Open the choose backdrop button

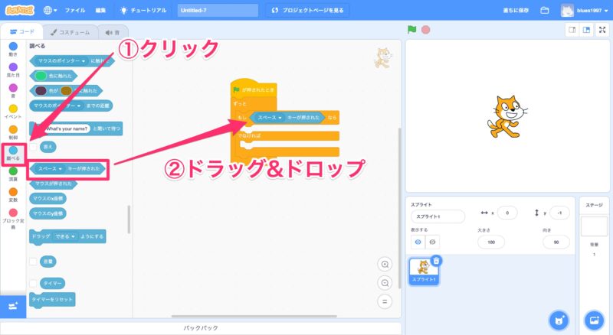594,319
